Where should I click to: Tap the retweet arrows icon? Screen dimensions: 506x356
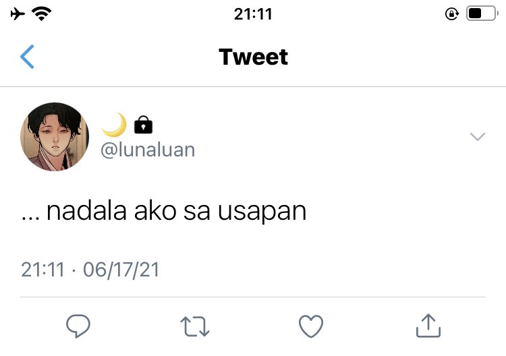tap(195, 326)
